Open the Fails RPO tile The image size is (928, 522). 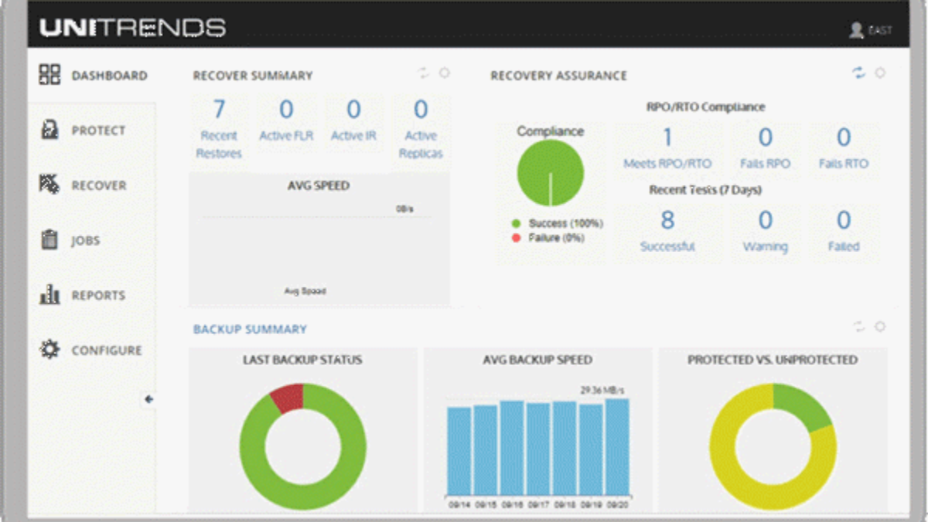(x=765, y=148)
